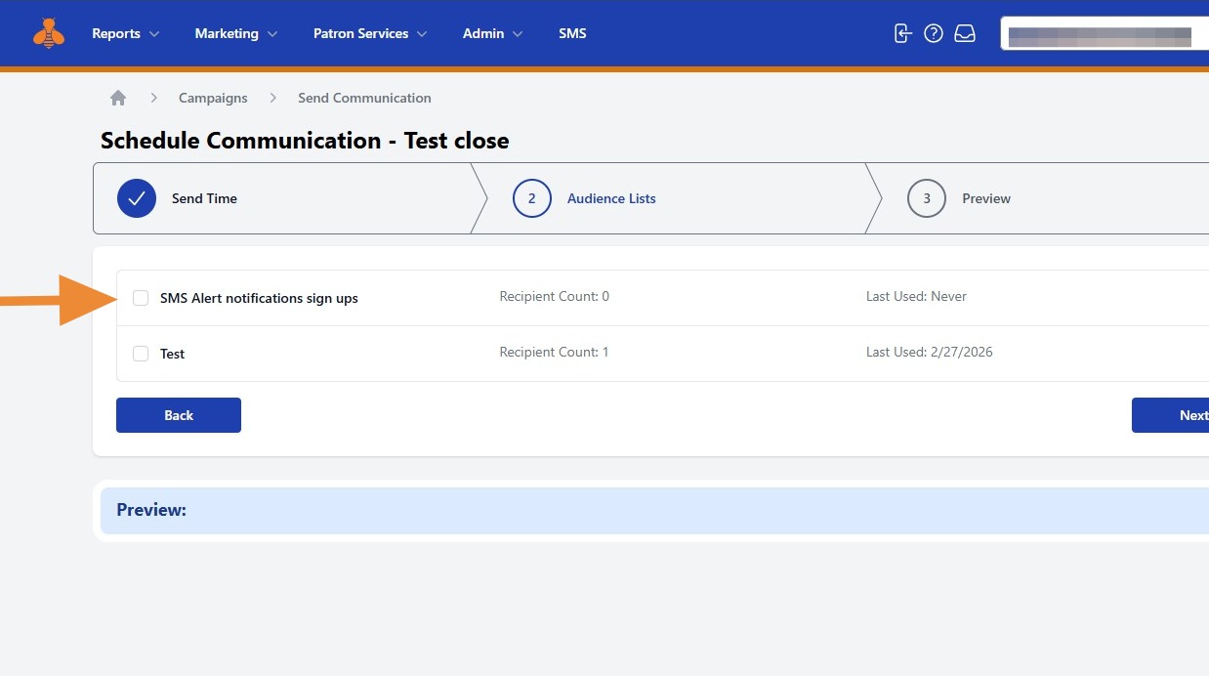This screenshot has width=1209, height=676.
Task: Expand the Patron Services dropdown
Action: click(370, 33)
